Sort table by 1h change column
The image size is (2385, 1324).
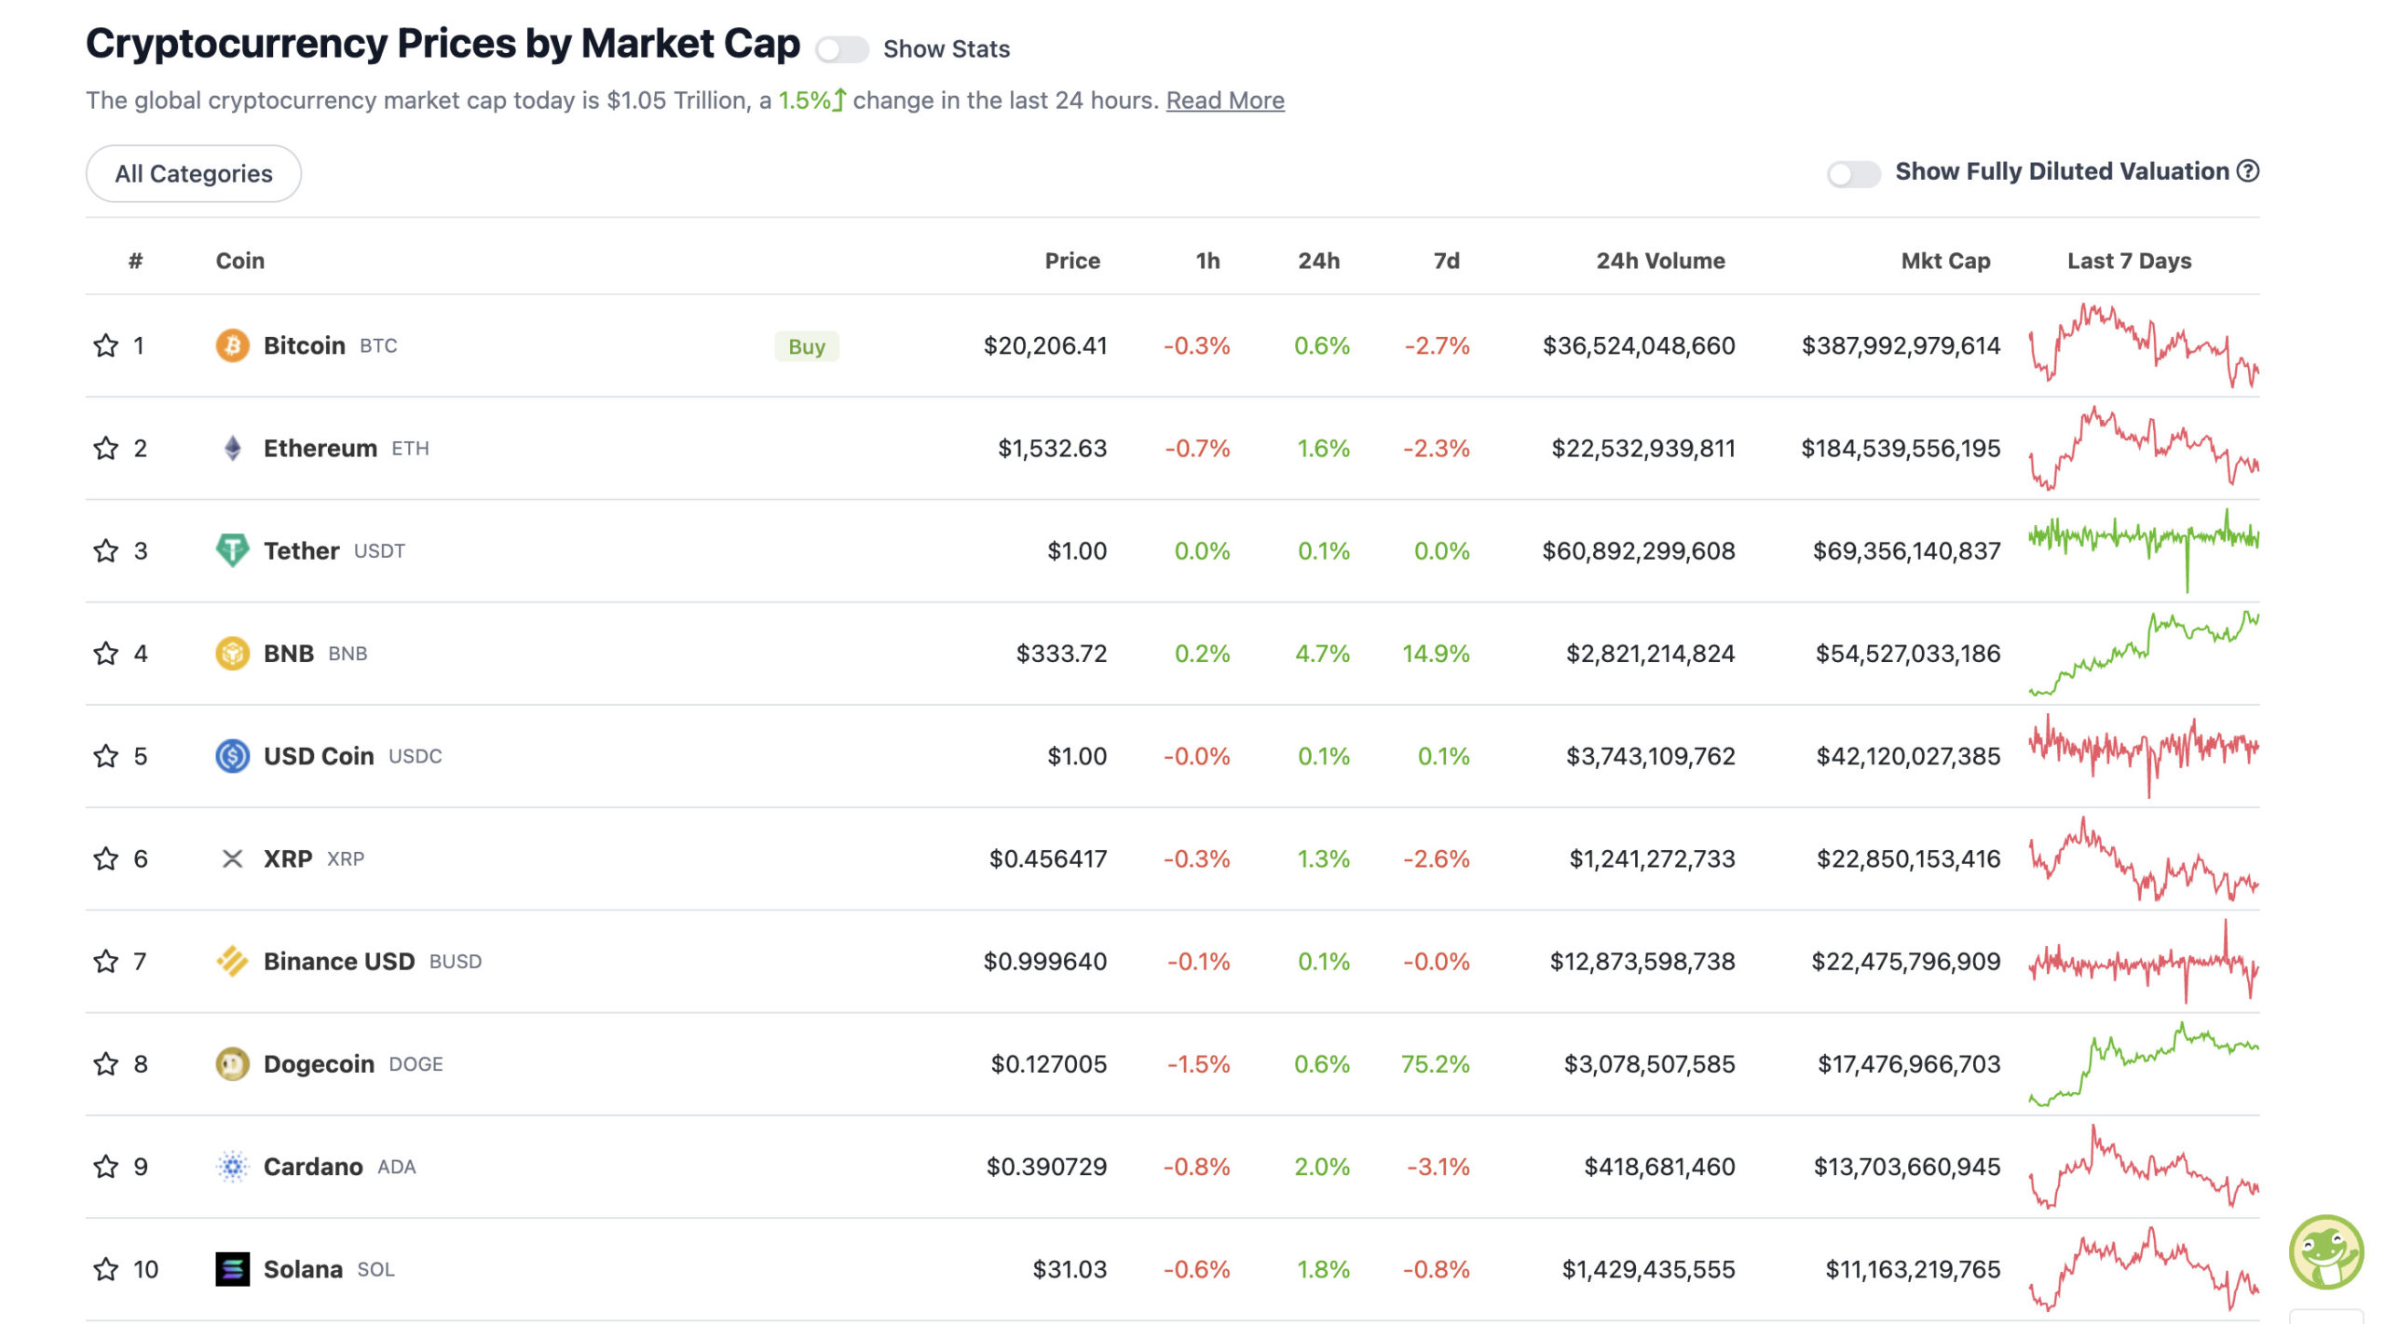click(x=1207, y=261)
